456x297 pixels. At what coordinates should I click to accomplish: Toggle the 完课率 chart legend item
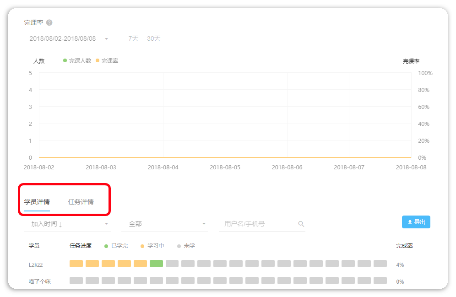pyautogui.click(x=107, y=61)
